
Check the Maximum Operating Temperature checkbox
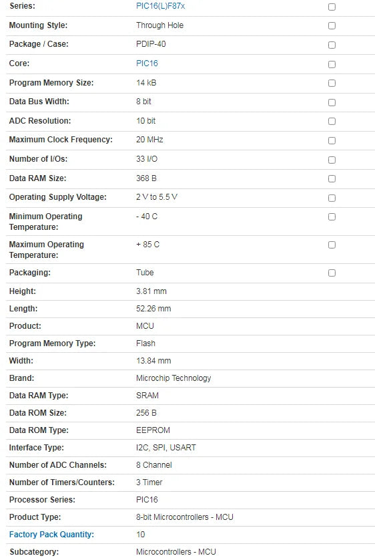(332, 245)
